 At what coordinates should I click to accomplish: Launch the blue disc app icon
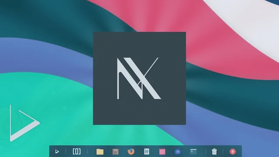(x=177, y=152)
